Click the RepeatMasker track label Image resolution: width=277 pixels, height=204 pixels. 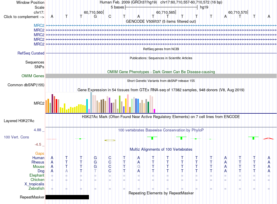pyautogui.click(x=32, y=197)
